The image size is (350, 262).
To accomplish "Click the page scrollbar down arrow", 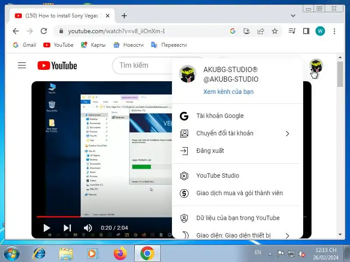I will [340, 234].
